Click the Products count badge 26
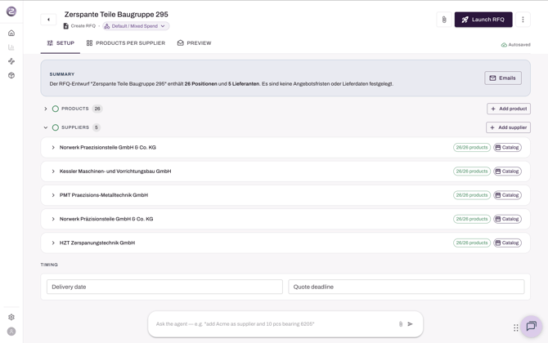Viewport: 548px width, 343px height. (97, 109)
